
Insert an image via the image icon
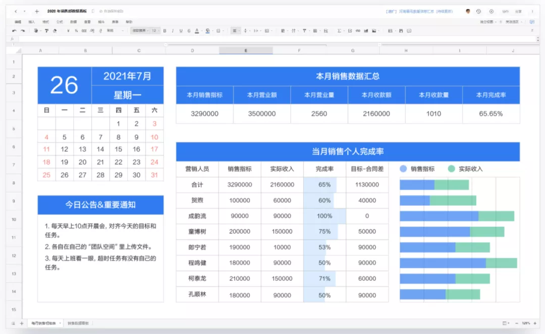(374, 31)
